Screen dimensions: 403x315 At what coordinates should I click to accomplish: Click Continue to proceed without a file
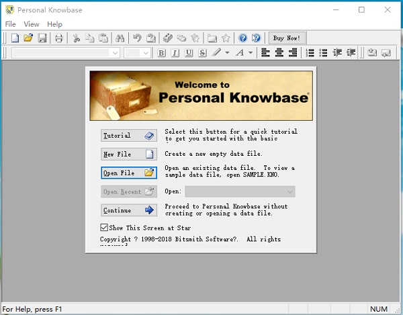pos(129,210)
